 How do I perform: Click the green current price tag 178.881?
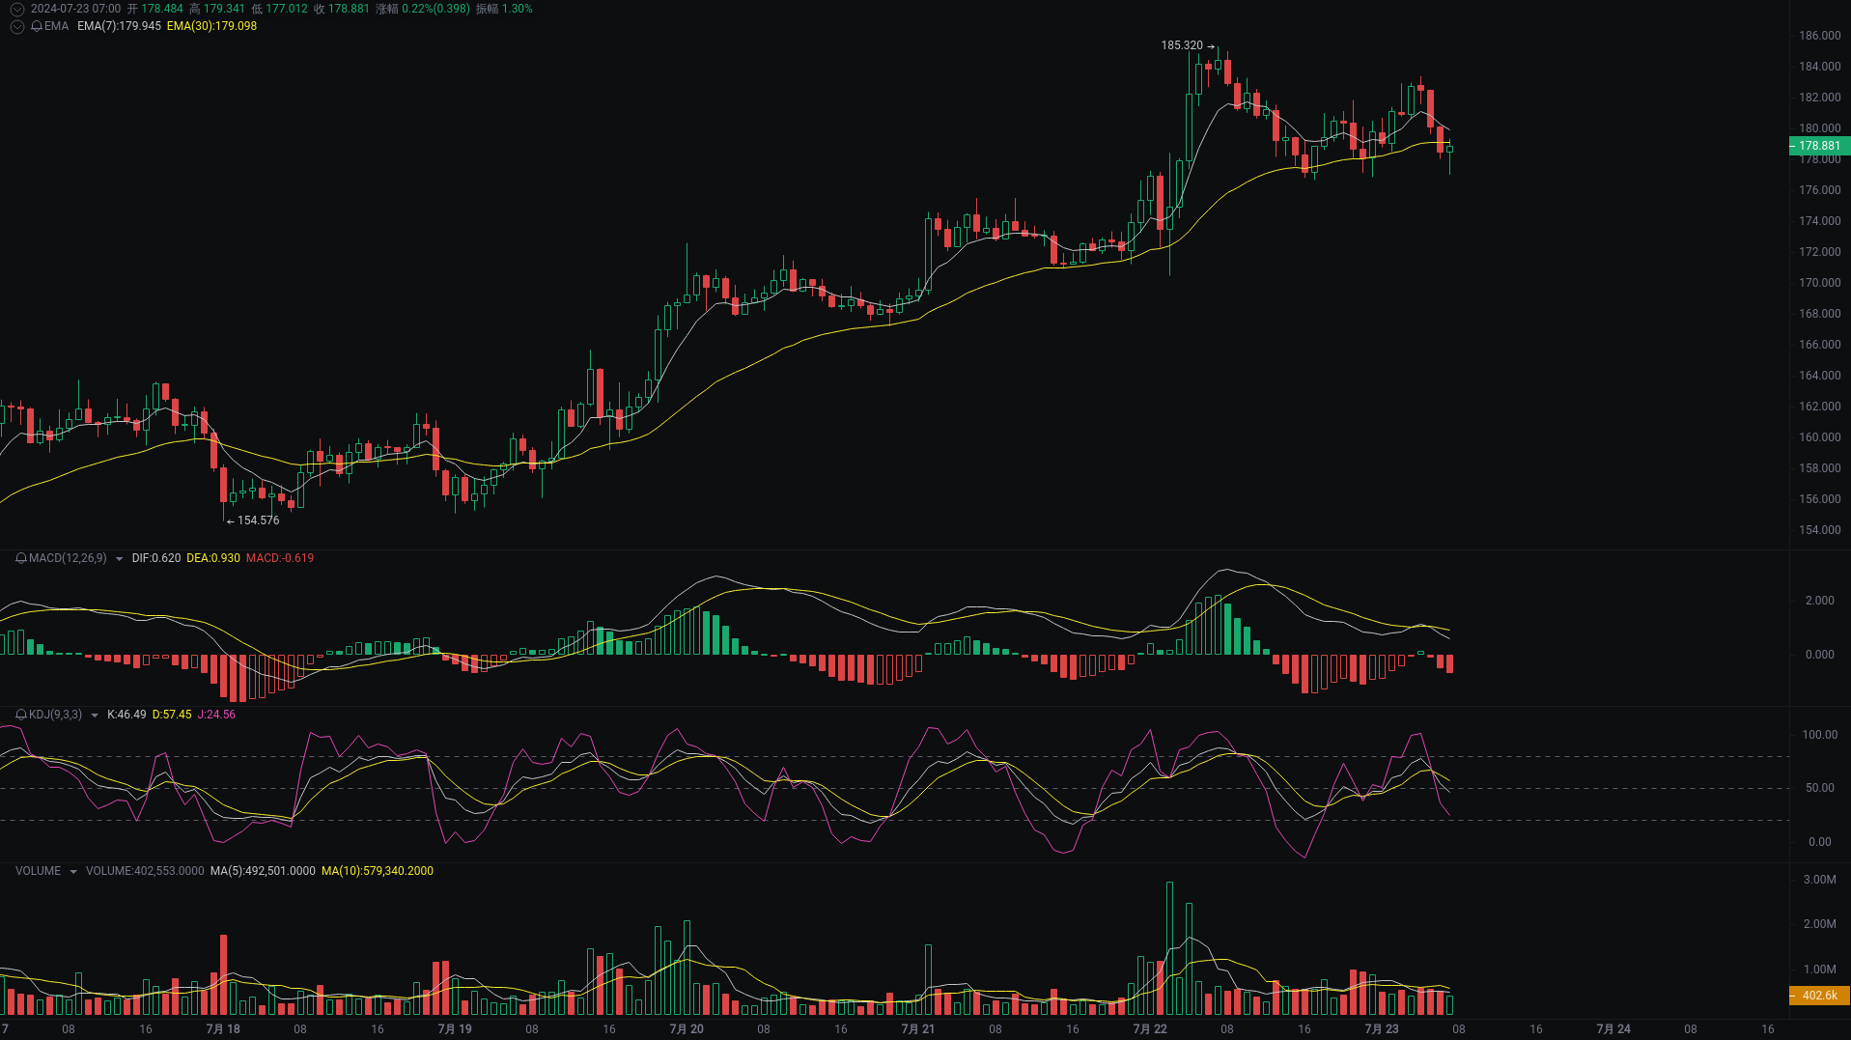click(1819, 146)
